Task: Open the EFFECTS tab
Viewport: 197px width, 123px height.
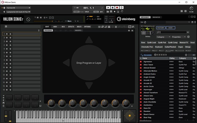Action: 71,27
